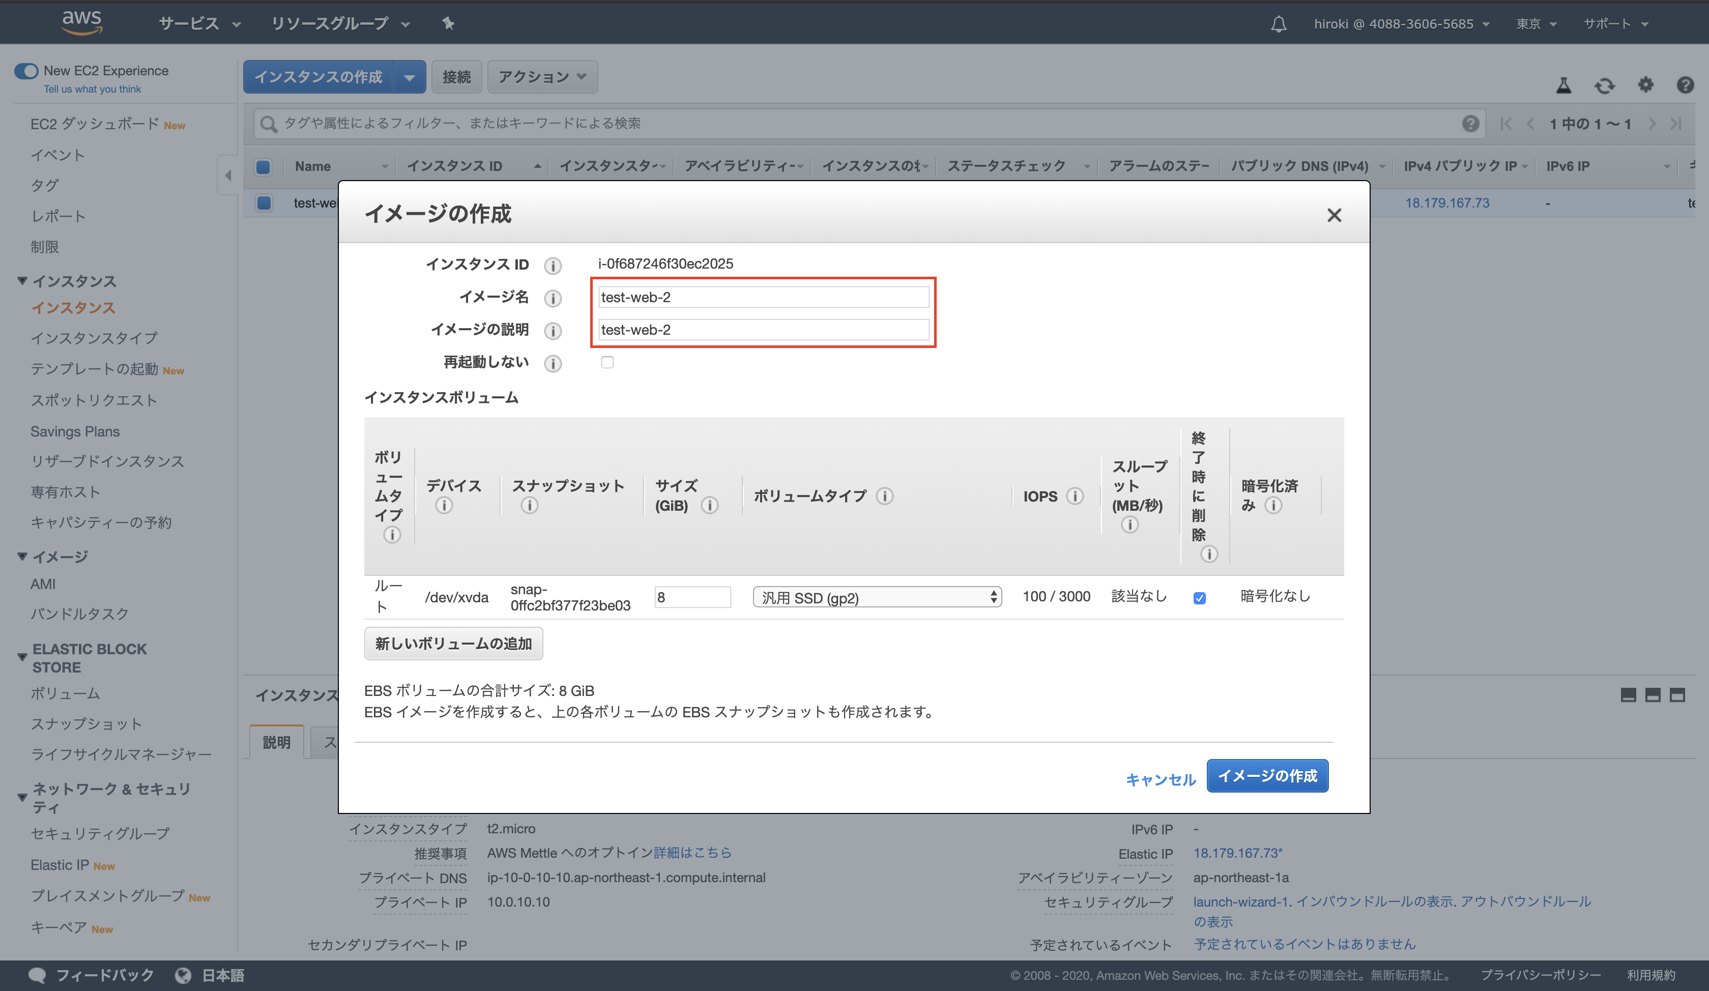Open the help question mark icon
Image resolution: width=1709 pixels, height=991 pixels.
(1685, 85)
